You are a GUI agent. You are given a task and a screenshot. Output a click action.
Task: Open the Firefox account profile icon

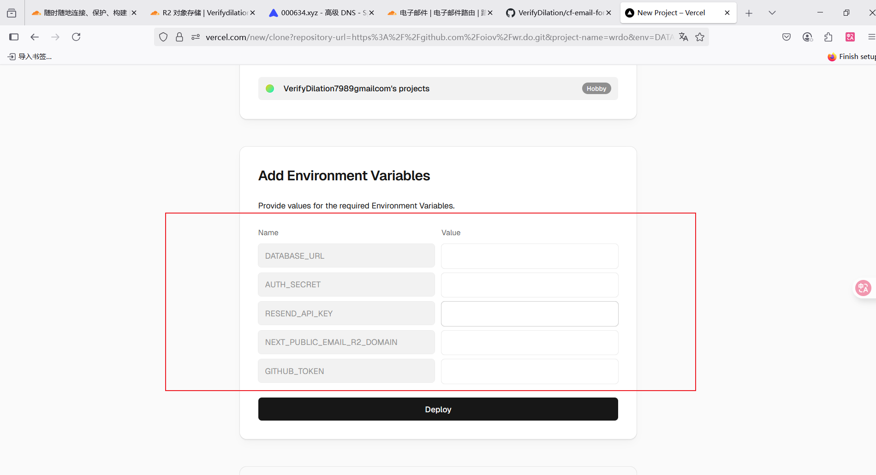807,37
